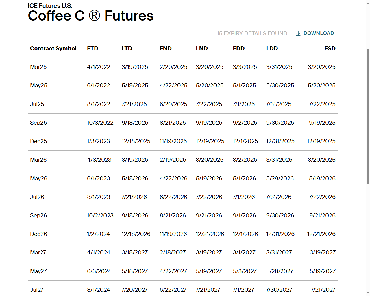The image size is (370, 296).
Task: Click Jul25 FND value 6/20/2025
Action: click(x=173, y=104)
